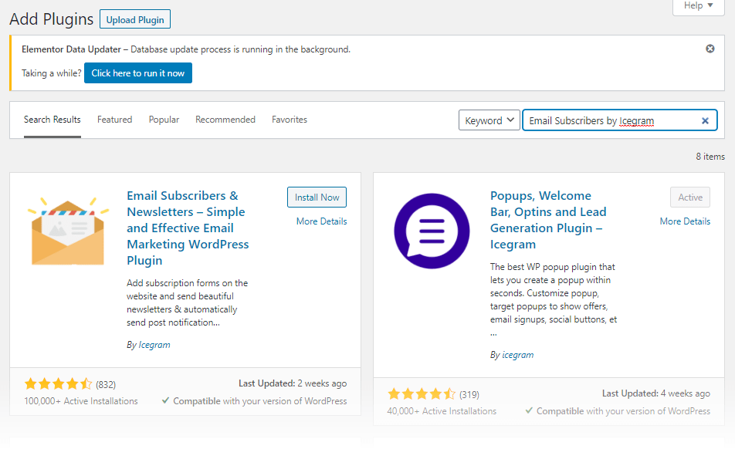This screenshot has height=449, width=735.
Task: Open the Recommended plugins tab
Action: pyautogui.click(x=225, y=120)
